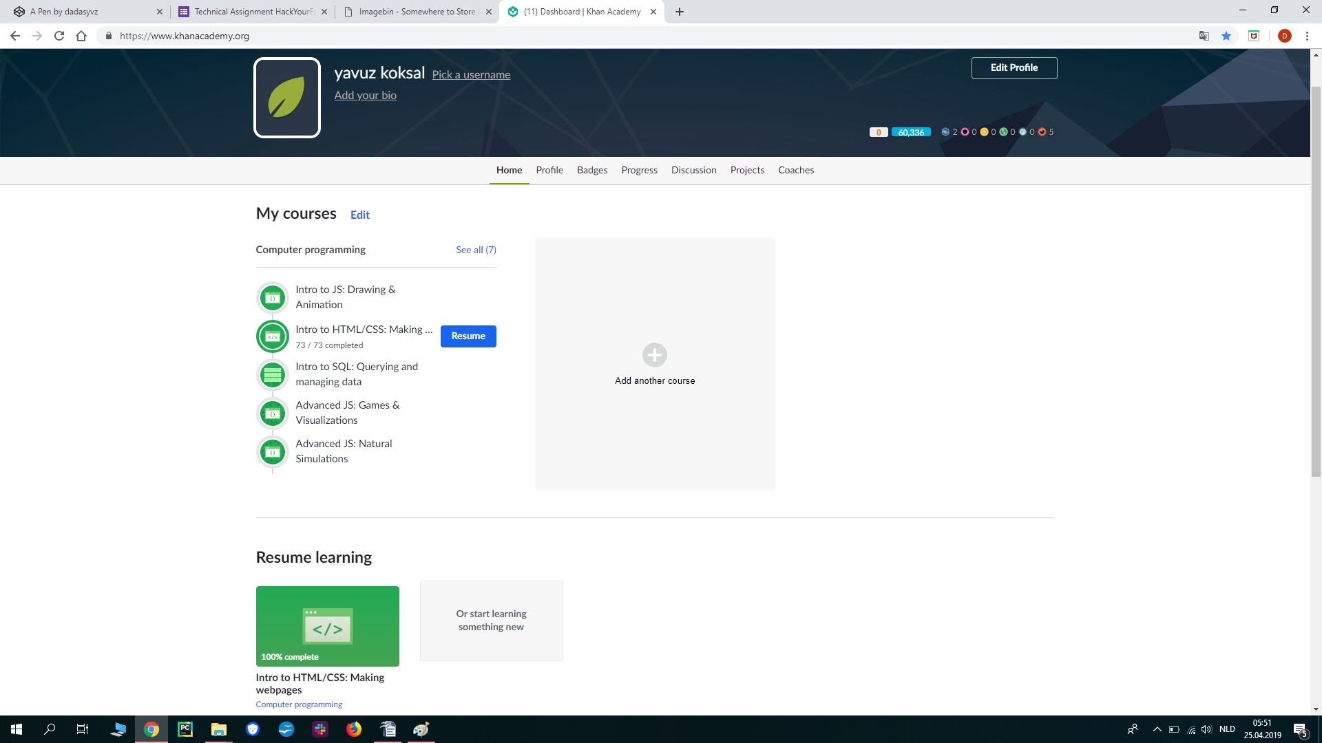The width and height of the screenshot is (1322, 743).
Task: Click the Intro to SQL course icon
Action: [273, 375]
